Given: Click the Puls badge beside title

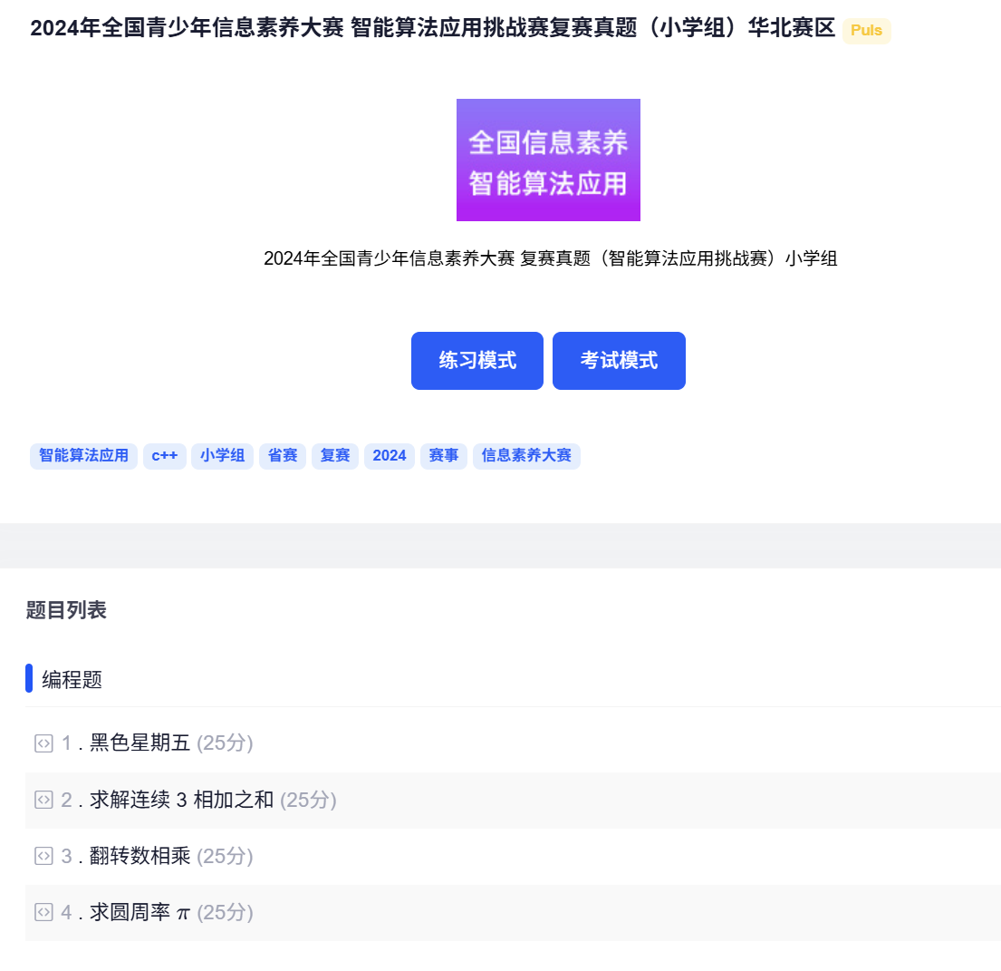Looking at the screenshot, I should pyautogui.click(x=866, y=31).
